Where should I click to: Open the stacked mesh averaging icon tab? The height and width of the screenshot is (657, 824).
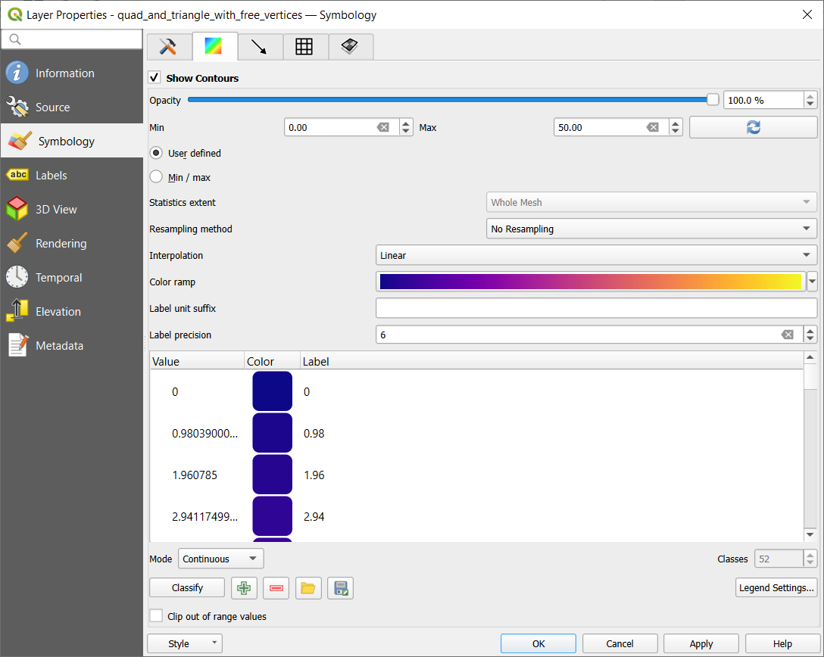point(349,47)
